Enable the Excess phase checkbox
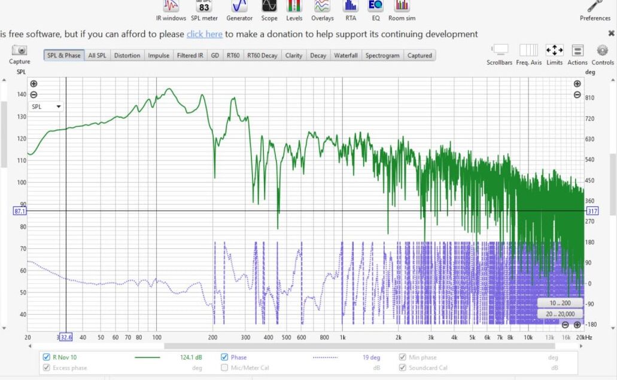617x380 pixels. pos(47,367)
